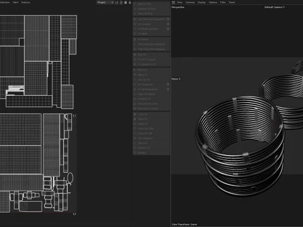
Task: Click the Move tool label in viewport
Action: (x=175, y=79)
